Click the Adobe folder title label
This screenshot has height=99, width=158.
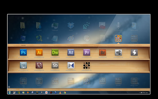[23, 45]
